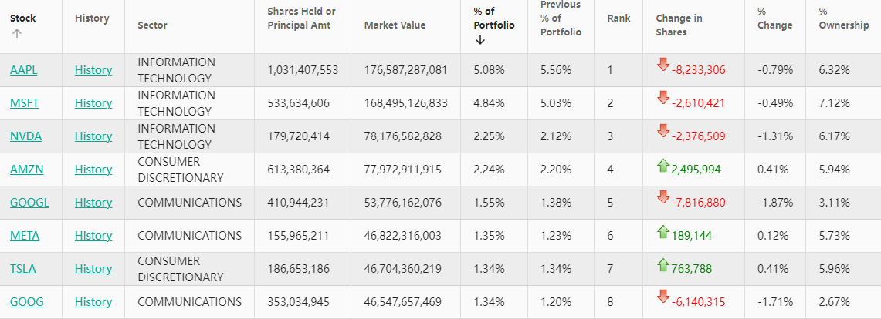Open the NVDA stock ticker link
Image resolution: width=881 pixels, height=319 pixels.
[25, 136]
